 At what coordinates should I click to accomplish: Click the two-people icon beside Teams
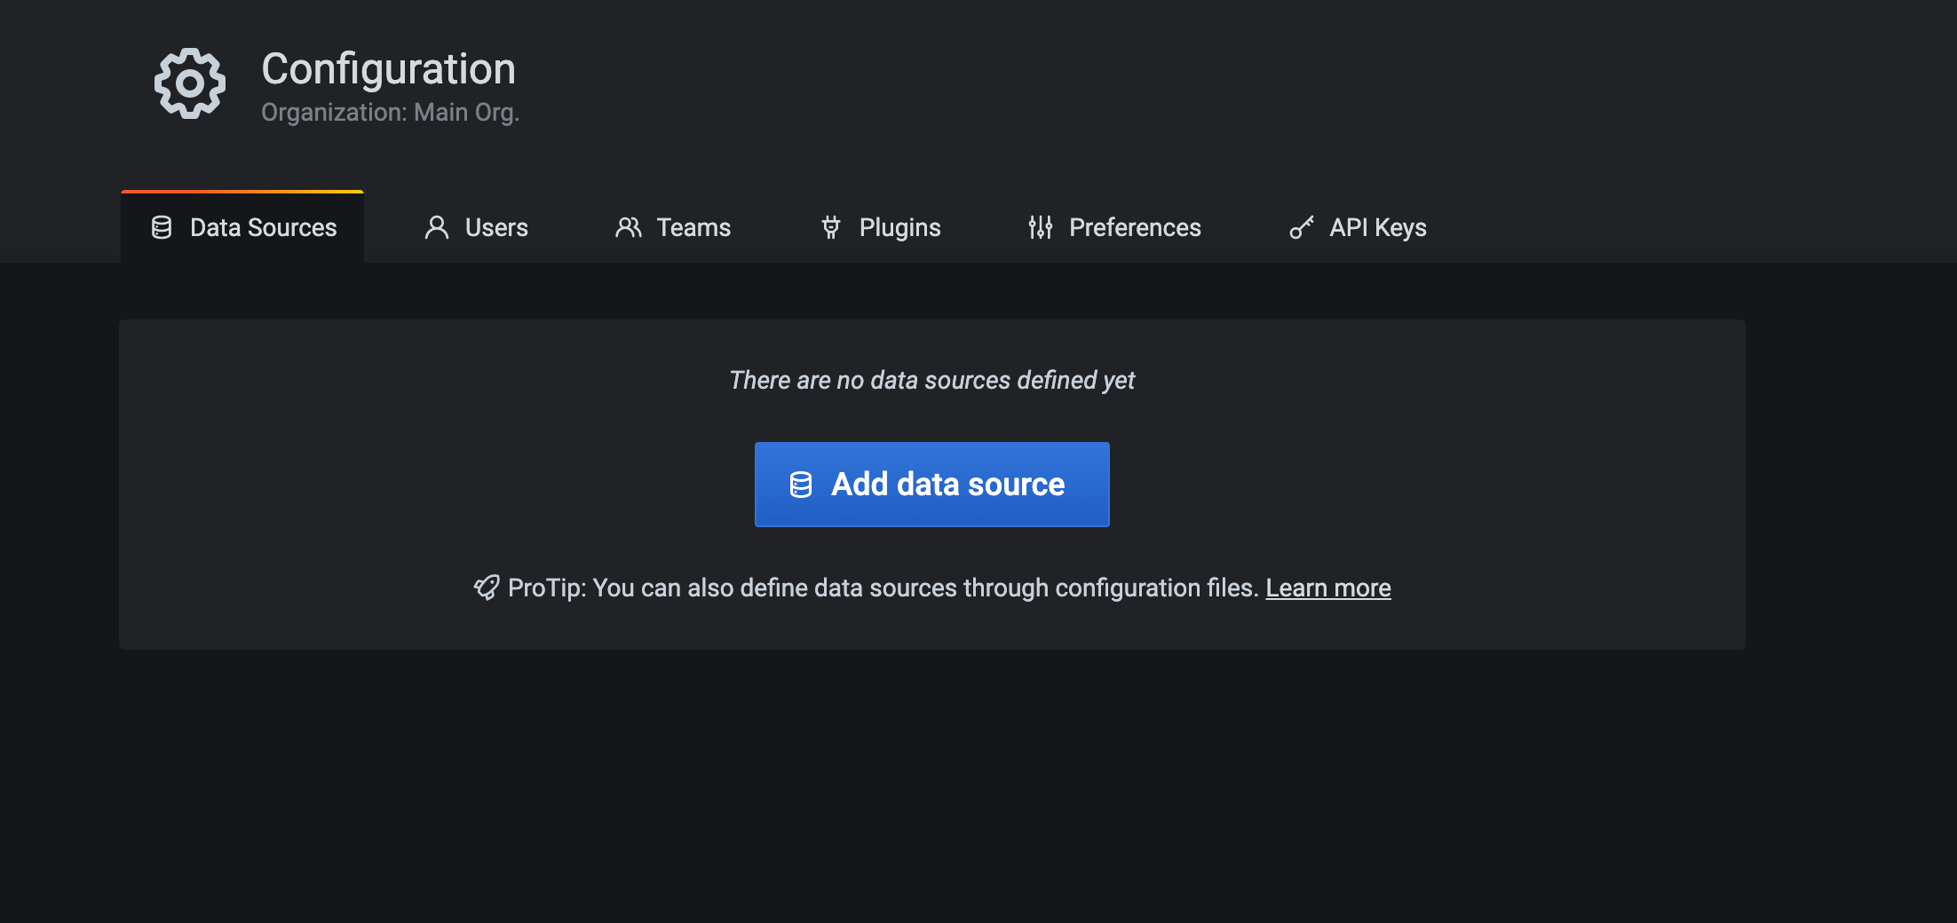pos(628,228)
